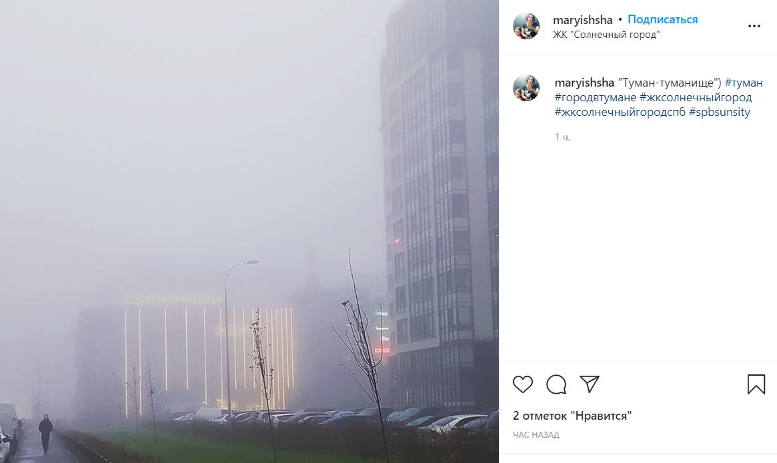Open maryishsha username in header
The height and width of the screenshot is (463, 777).
point(583,20)
